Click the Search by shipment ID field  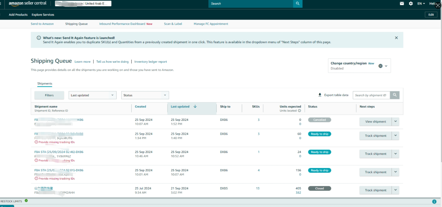click(x=371, y=95)
